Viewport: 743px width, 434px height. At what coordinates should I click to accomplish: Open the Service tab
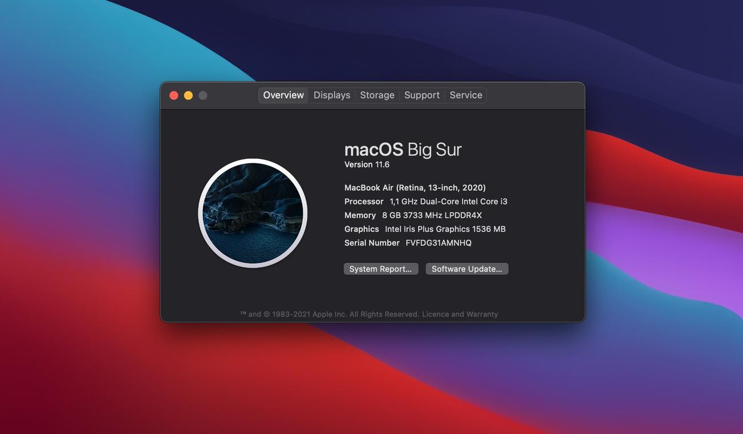[466, 95]
